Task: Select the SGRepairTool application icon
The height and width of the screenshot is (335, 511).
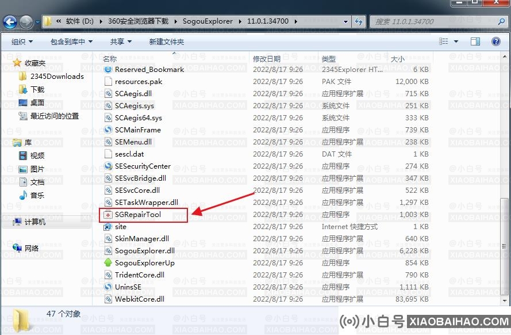Action: 108,215
